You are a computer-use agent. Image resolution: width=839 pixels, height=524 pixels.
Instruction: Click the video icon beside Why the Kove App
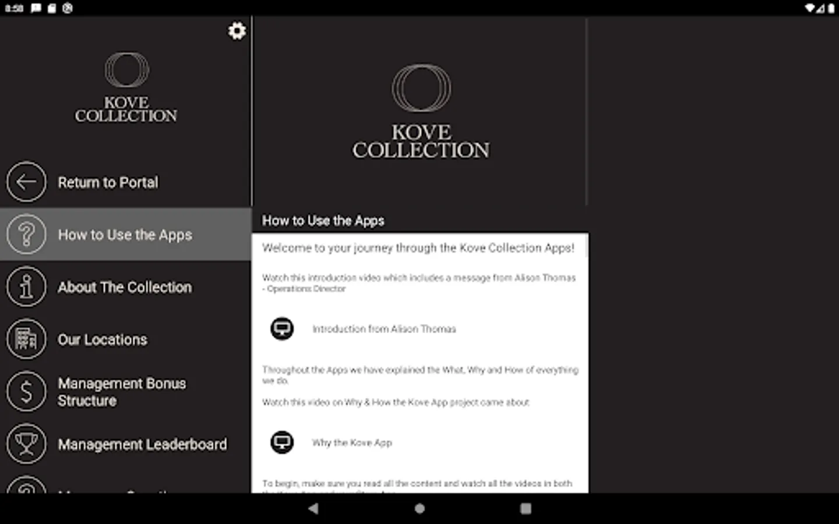(x=282, y=442)
